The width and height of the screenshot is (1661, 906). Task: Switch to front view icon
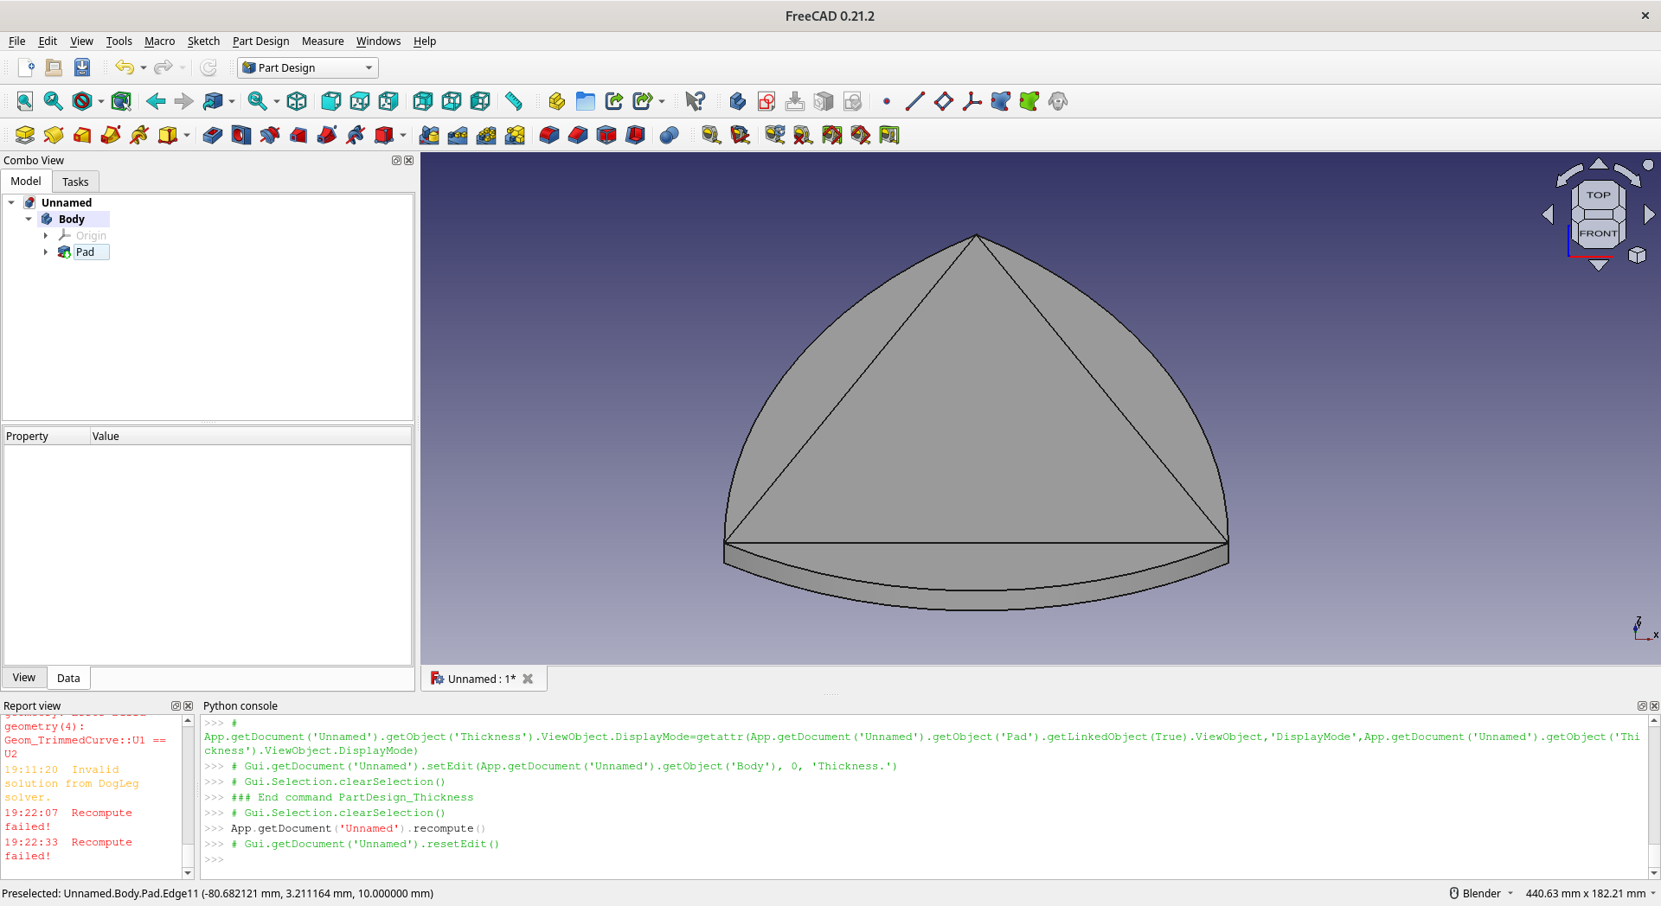point(330,101)
